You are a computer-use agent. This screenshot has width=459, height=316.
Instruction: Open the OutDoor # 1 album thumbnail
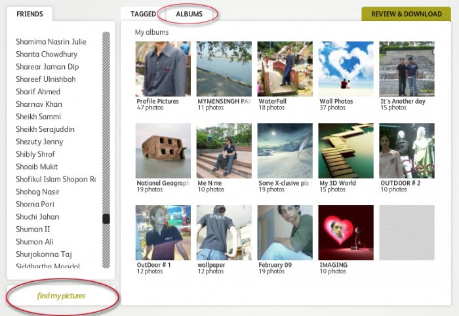coord(163,233)
